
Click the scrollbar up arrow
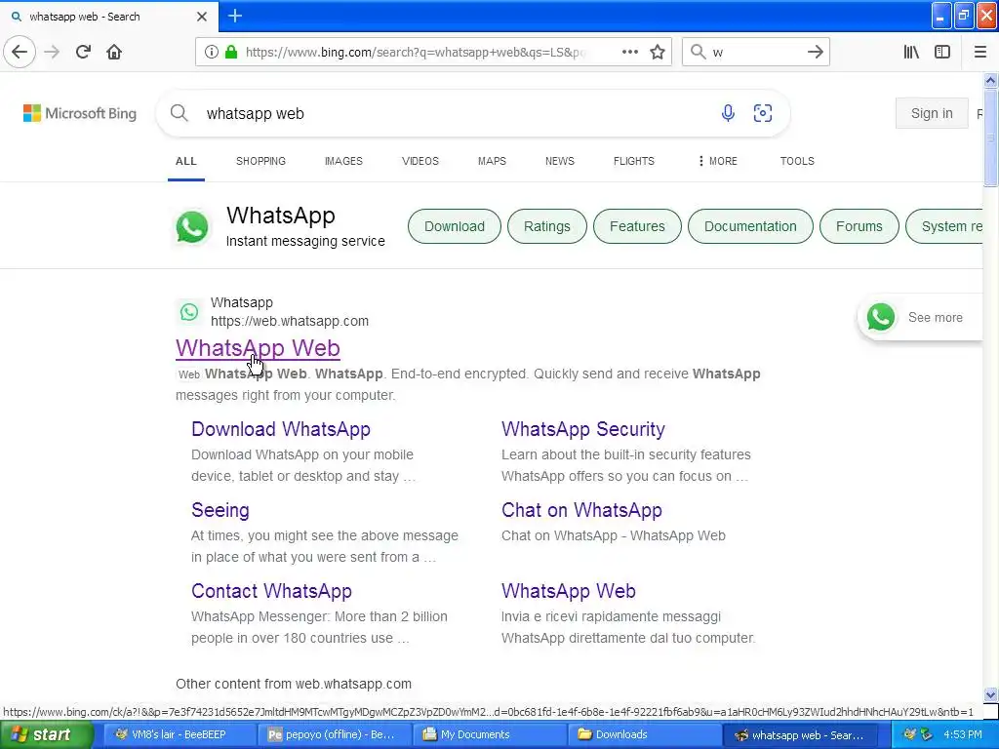(x=990, y=80)
